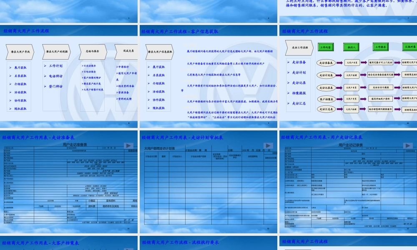Select the 走访工作流程 chevron shape
The width and height of the screenshot is (417, 250).
coord(299,47)
